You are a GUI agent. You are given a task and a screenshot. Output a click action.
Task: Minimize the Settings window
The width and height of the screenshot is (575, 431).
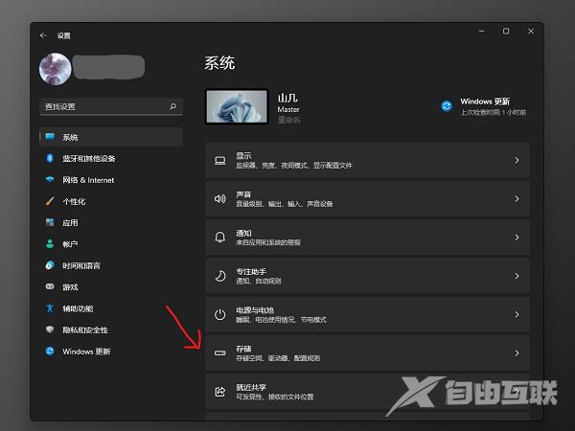coord(482,32)
